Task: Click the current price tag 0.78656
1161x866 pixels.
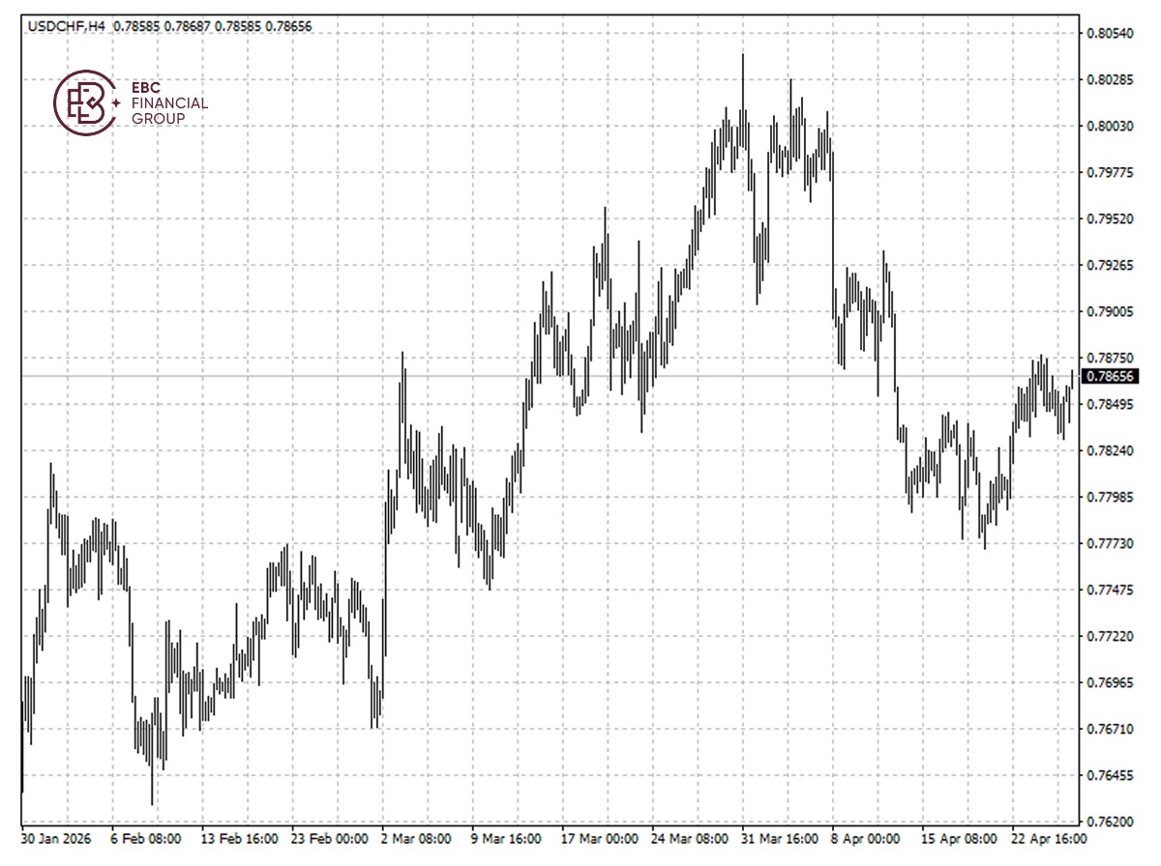Action: tap(1111, 376)
